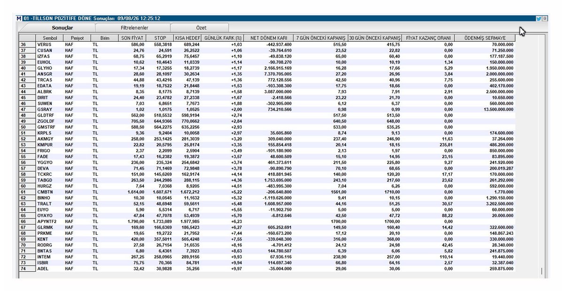Click the Twitter bird icon in title bar
Screen dimensions: 563x291
pyautogui.click(x=539, y=19)
